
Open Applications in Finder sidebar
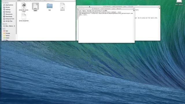(8, 5)
